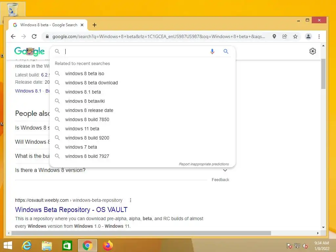
Task: Choose suggestion windows 8 betawiki
Action: [142, 101]
